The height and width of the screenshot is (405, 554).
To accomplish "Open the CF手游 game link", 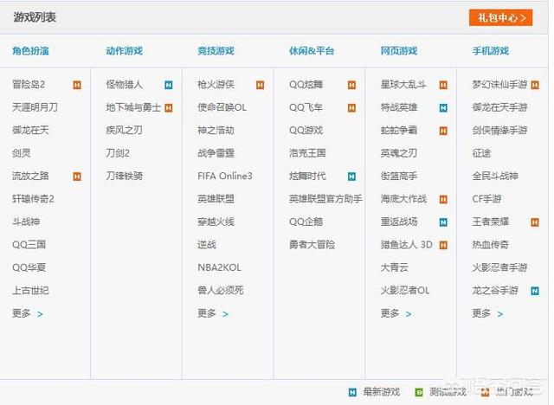I will [486, 199].
